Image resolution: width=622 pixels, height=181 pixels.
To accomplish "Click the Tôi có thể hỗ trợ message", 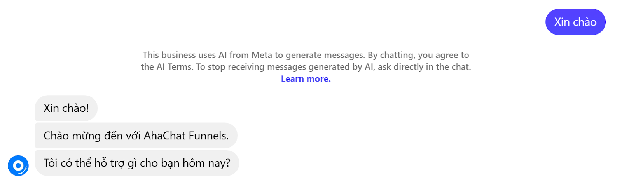I will pyautogui.click(x=137, y=163).
